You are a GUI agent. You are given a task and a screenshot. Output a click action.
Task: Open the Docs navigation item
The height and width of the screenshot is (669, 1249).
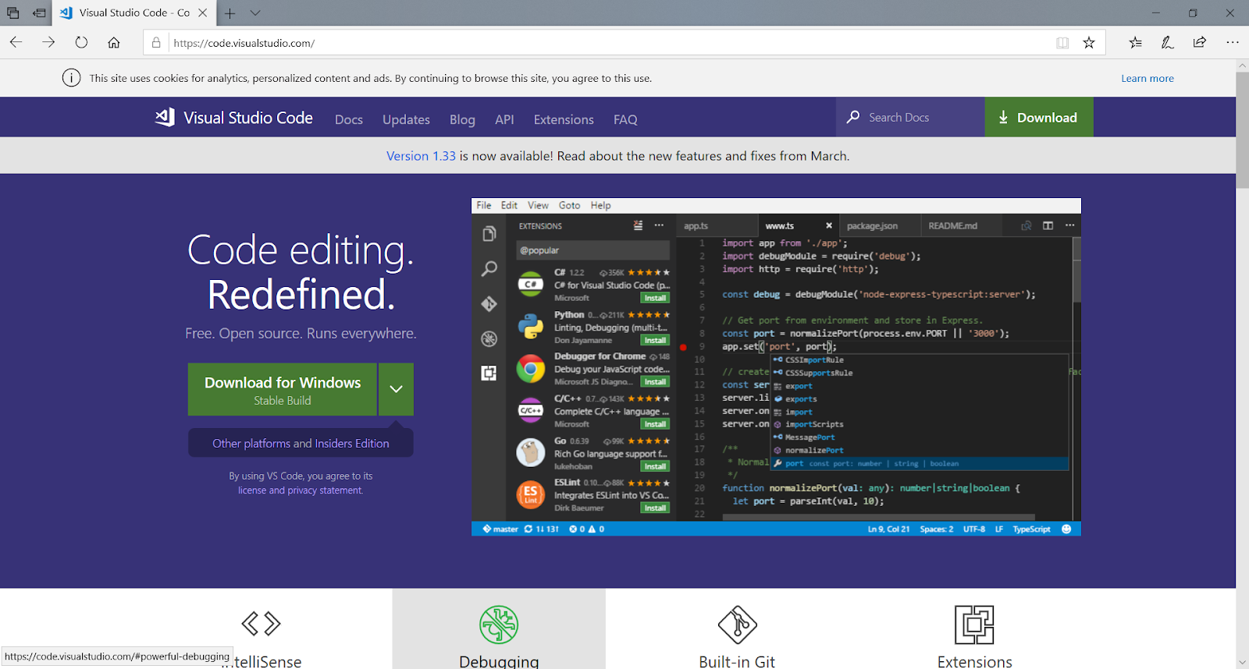349,119
